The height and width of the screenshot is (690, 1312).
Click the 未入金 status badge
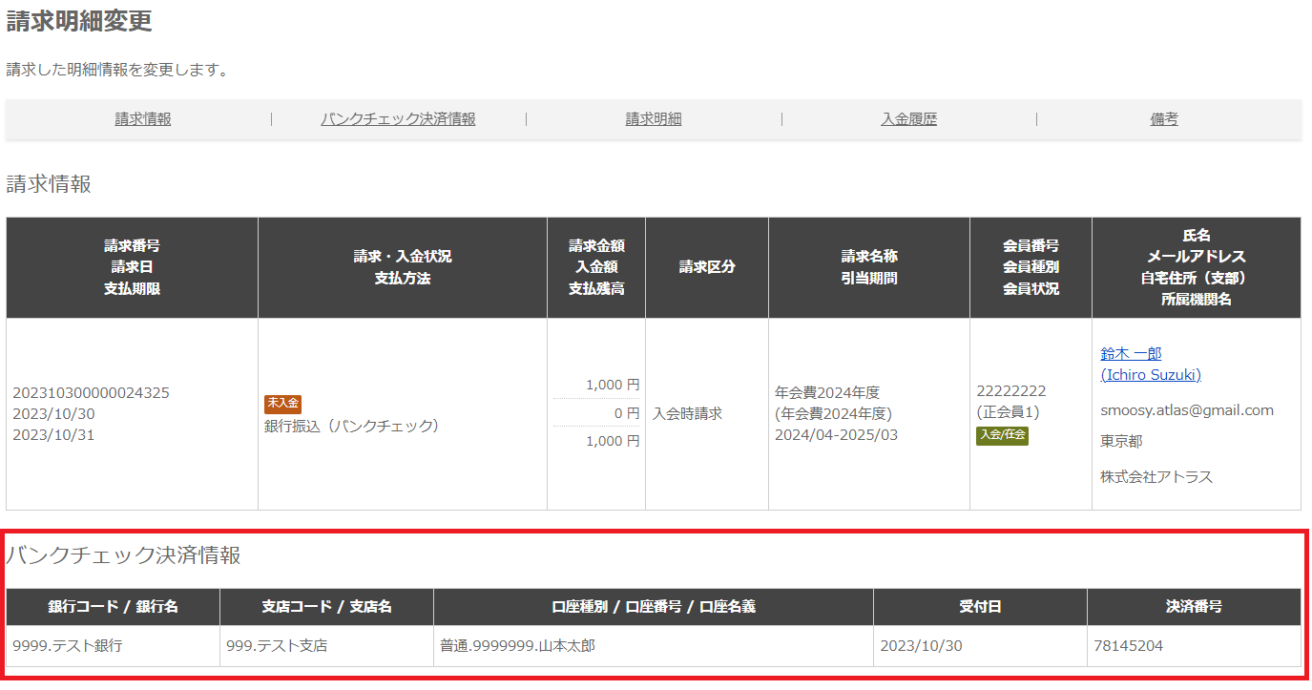click(282, 404)
